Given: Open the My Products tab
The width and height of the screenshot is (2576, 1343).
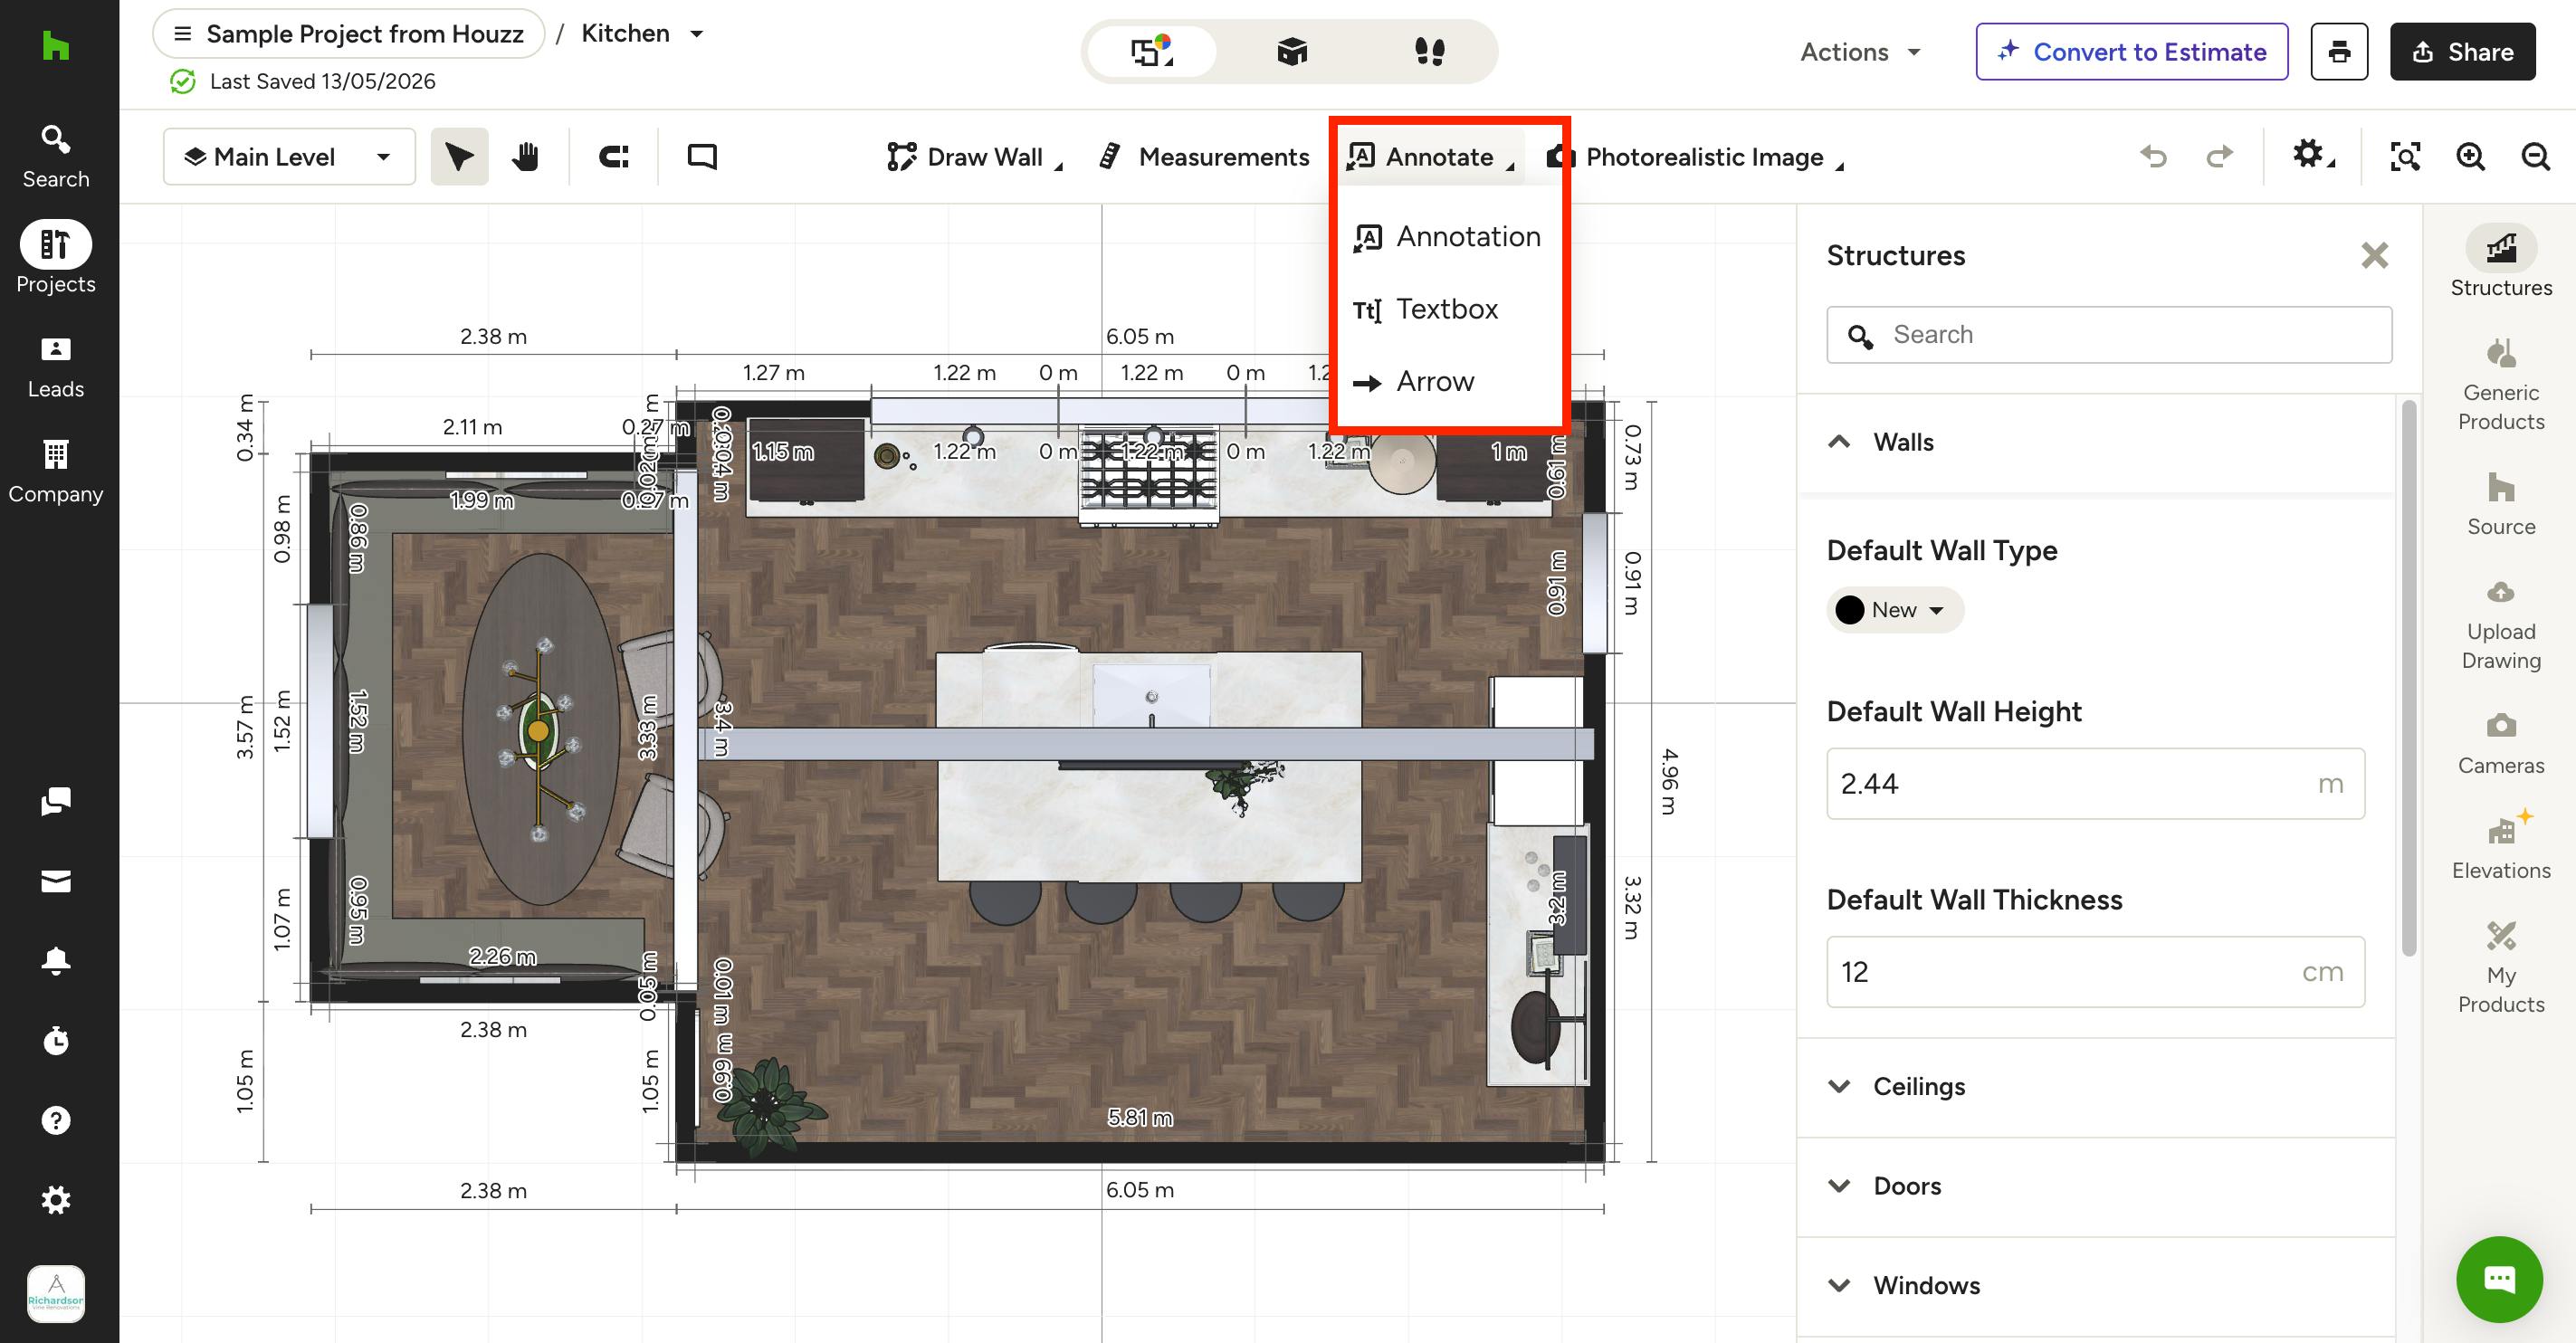Looking at the screenshot, I should [2501, 967].
